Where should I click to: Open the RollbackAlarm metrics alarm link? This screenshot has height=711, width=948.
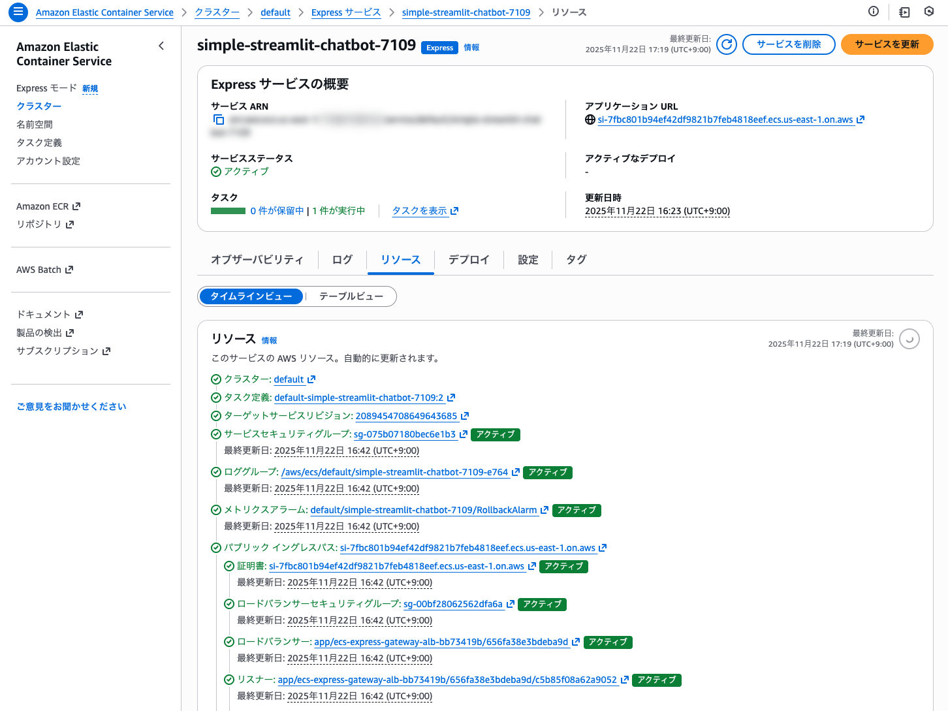424,510
